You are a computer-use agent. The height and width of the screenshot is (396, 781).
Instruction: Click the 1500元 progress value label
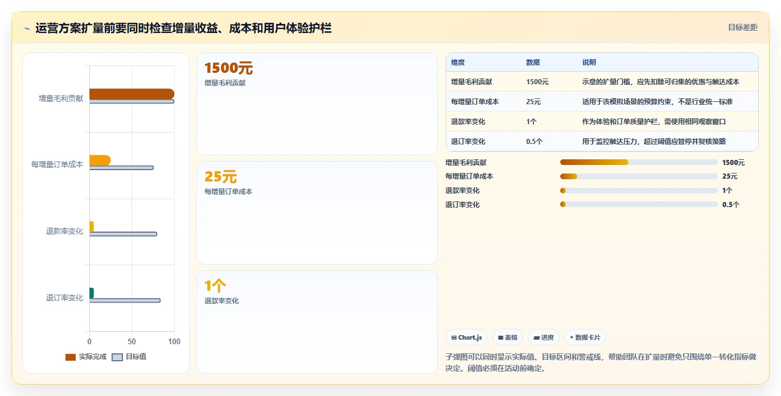pyautogui.click(x=733, y=163)
